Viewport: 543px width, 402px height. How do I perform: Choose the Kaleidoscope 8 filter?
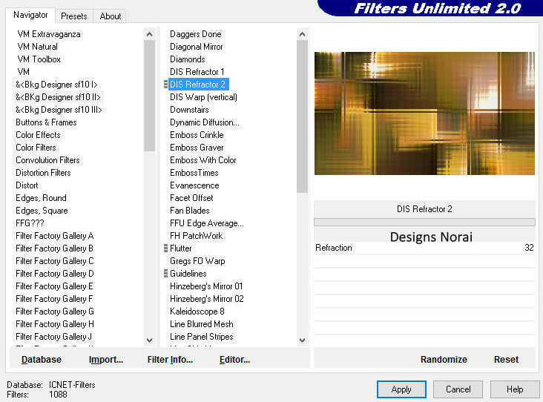coord(197,312)
